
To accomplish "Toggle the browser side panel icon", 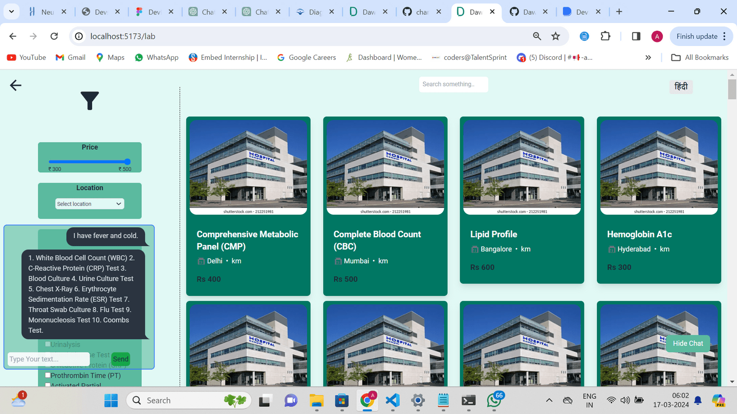I will pyautogui.click(x=636, y=36).
